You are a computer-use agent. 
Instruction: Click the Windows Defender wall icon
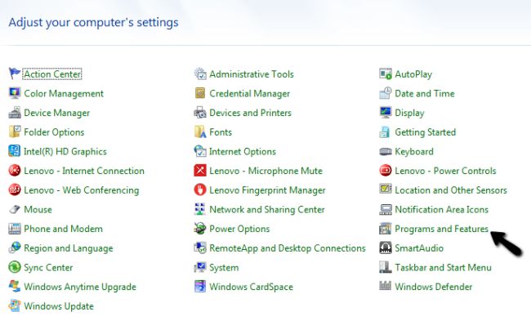point(386,286)
